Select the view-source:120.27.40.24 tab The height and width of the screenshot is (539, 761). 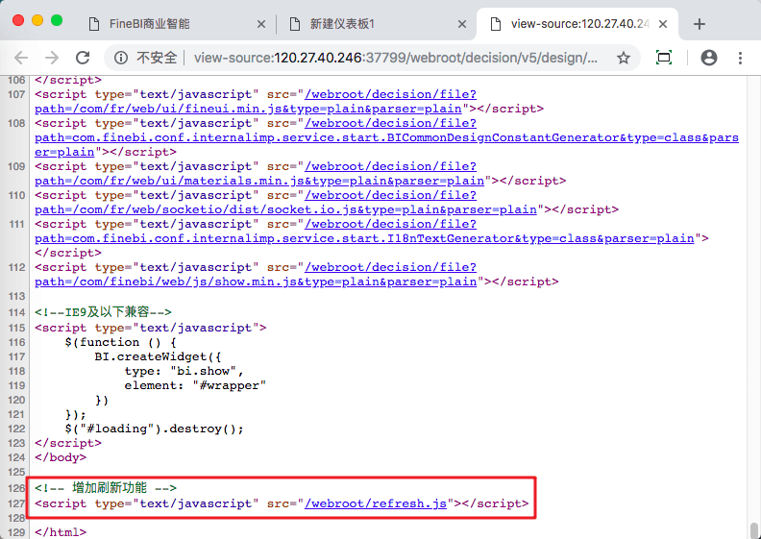point(577,24)
